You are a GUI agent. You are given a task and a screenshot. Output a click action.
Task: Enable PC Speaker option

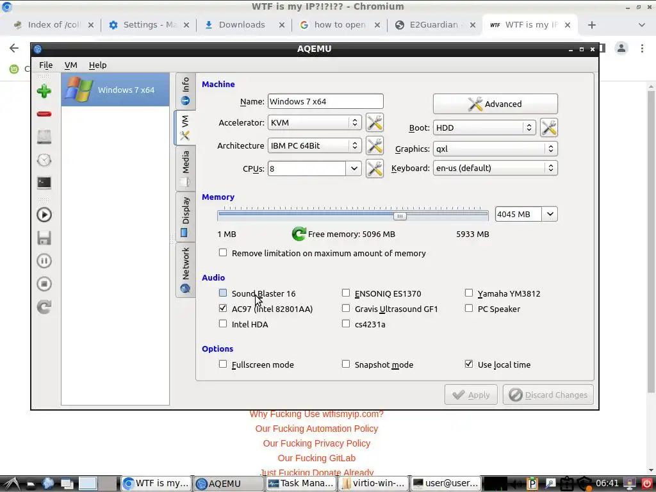click(468, 308)
